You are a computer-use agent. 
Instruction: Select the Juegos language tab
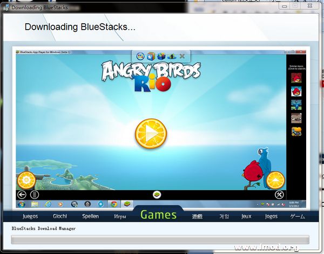click(30, 216)
